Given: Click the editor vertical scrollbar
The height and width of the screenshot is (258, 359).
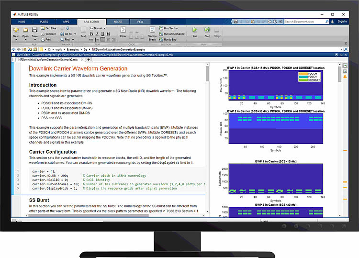Looking at the screenshot, I should click(x=207, y=120).
